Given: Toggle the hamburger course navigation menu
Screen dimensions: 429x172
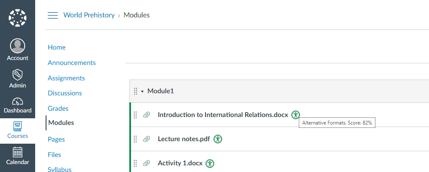Looking at the screenshot, I should click(x=53, y=15).
